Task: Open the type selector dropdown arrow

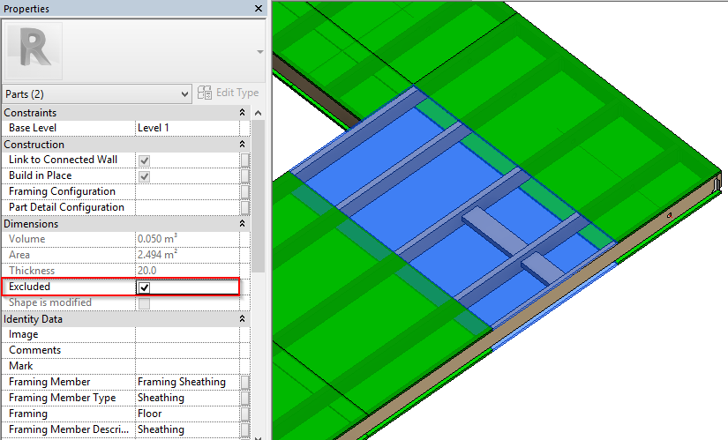Action: (x=259, y=52)
